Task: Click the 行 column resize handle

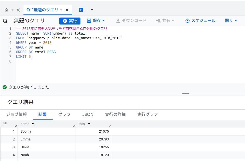Action: [x=16, y=126]
